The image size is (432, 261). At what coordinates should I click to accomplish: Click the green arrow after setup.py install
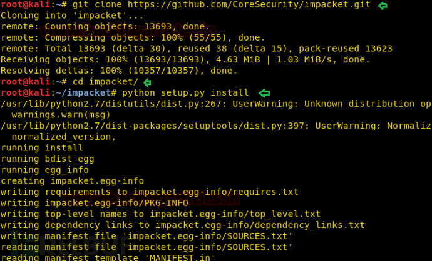[x=264, y=93]
